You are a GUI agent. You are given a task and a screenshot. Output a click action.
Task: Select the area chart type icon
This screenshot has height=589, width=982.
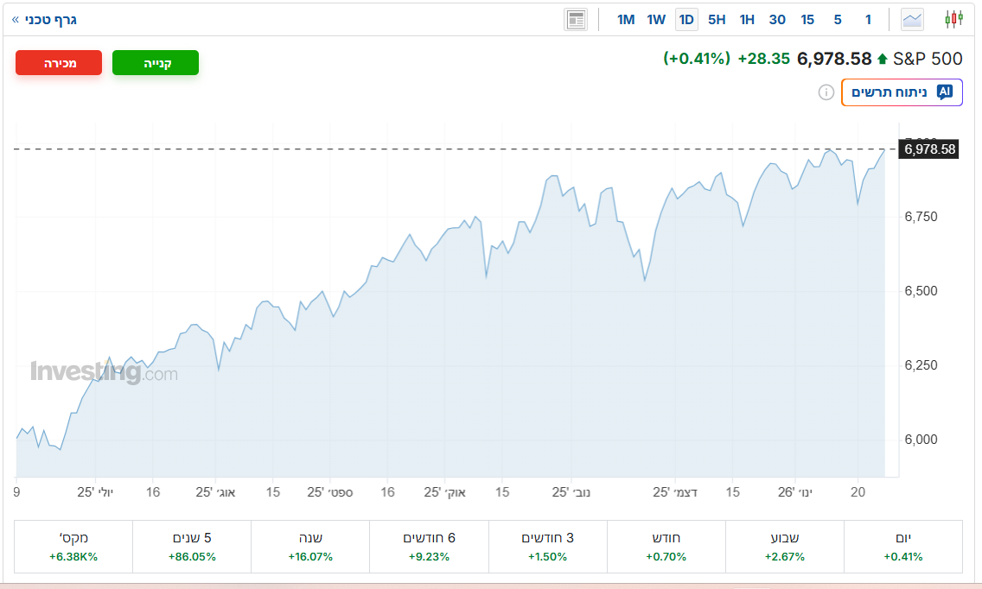point(912,19)
